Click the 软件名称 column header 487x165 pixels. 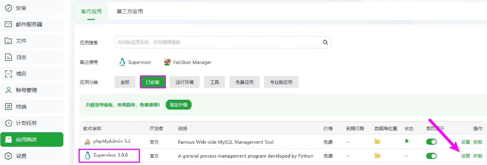pyautogui.click(x=92, y=128)
